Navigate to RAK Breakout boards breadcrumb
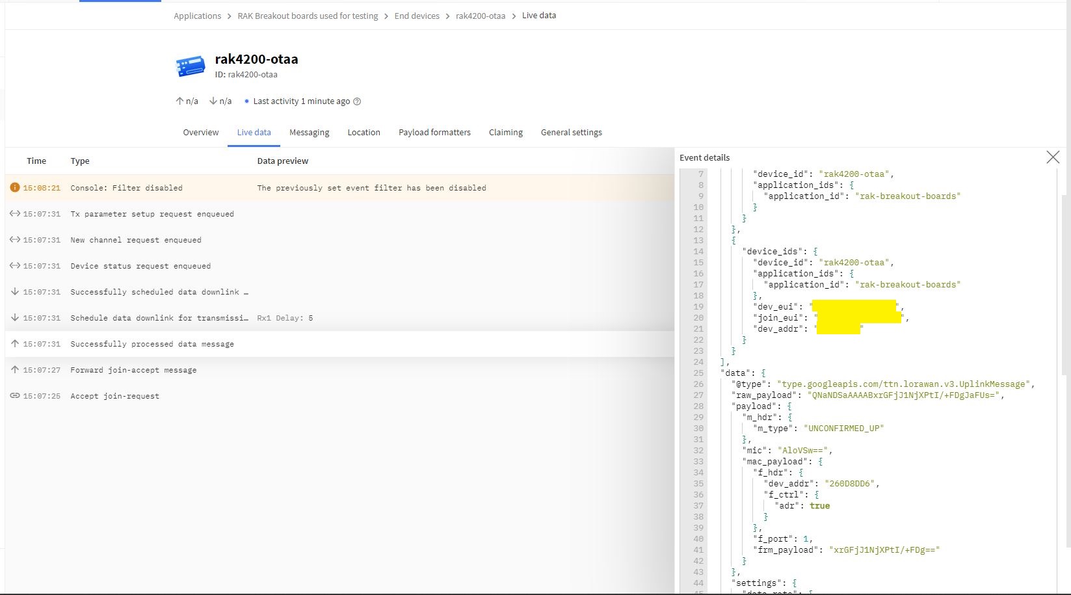The image size is (1071, 595). point(308,16)
